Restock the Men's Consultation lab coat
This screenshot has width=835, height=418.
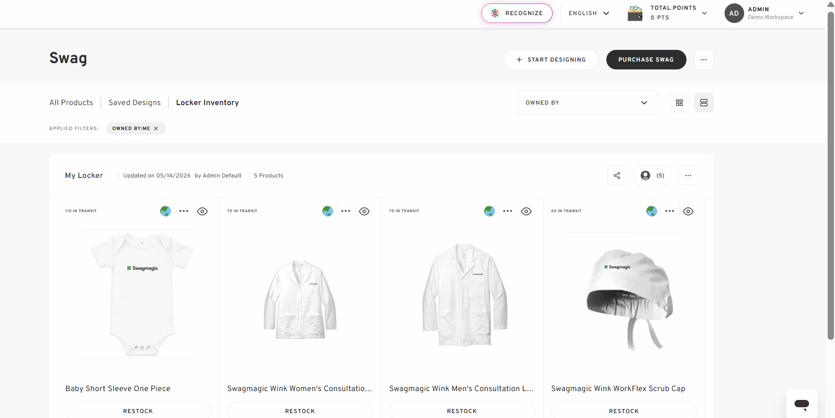click(x=462, y=411)
